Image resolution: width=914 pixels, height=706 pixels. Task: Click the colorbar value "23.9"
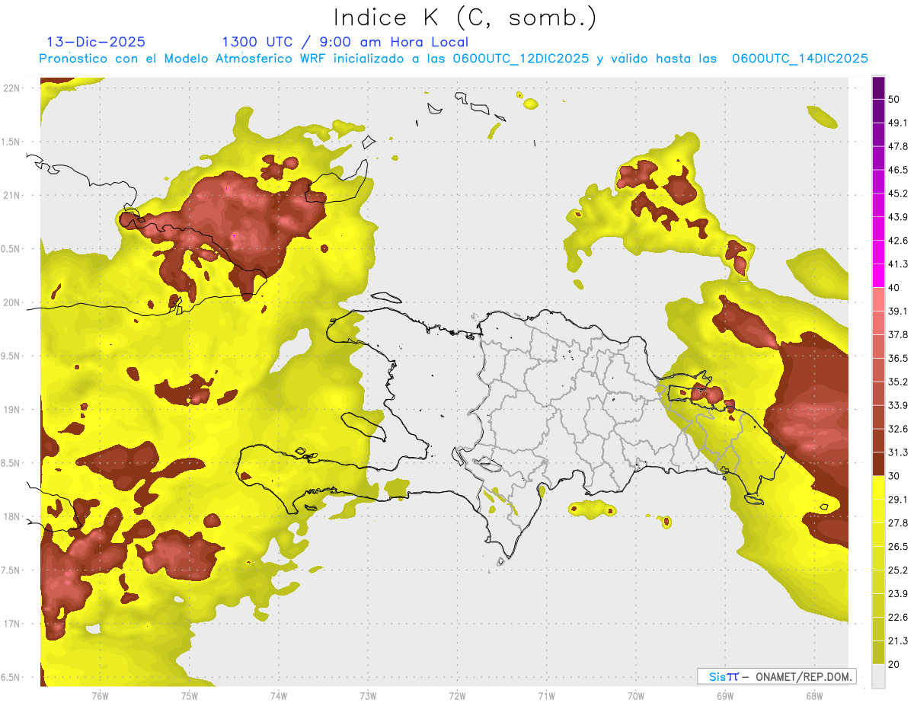[898, 594]
